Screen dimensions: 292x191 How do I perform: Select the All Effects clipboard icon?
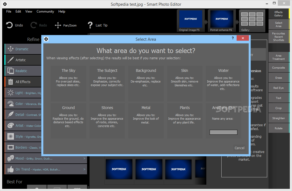[x=11, y=82]
